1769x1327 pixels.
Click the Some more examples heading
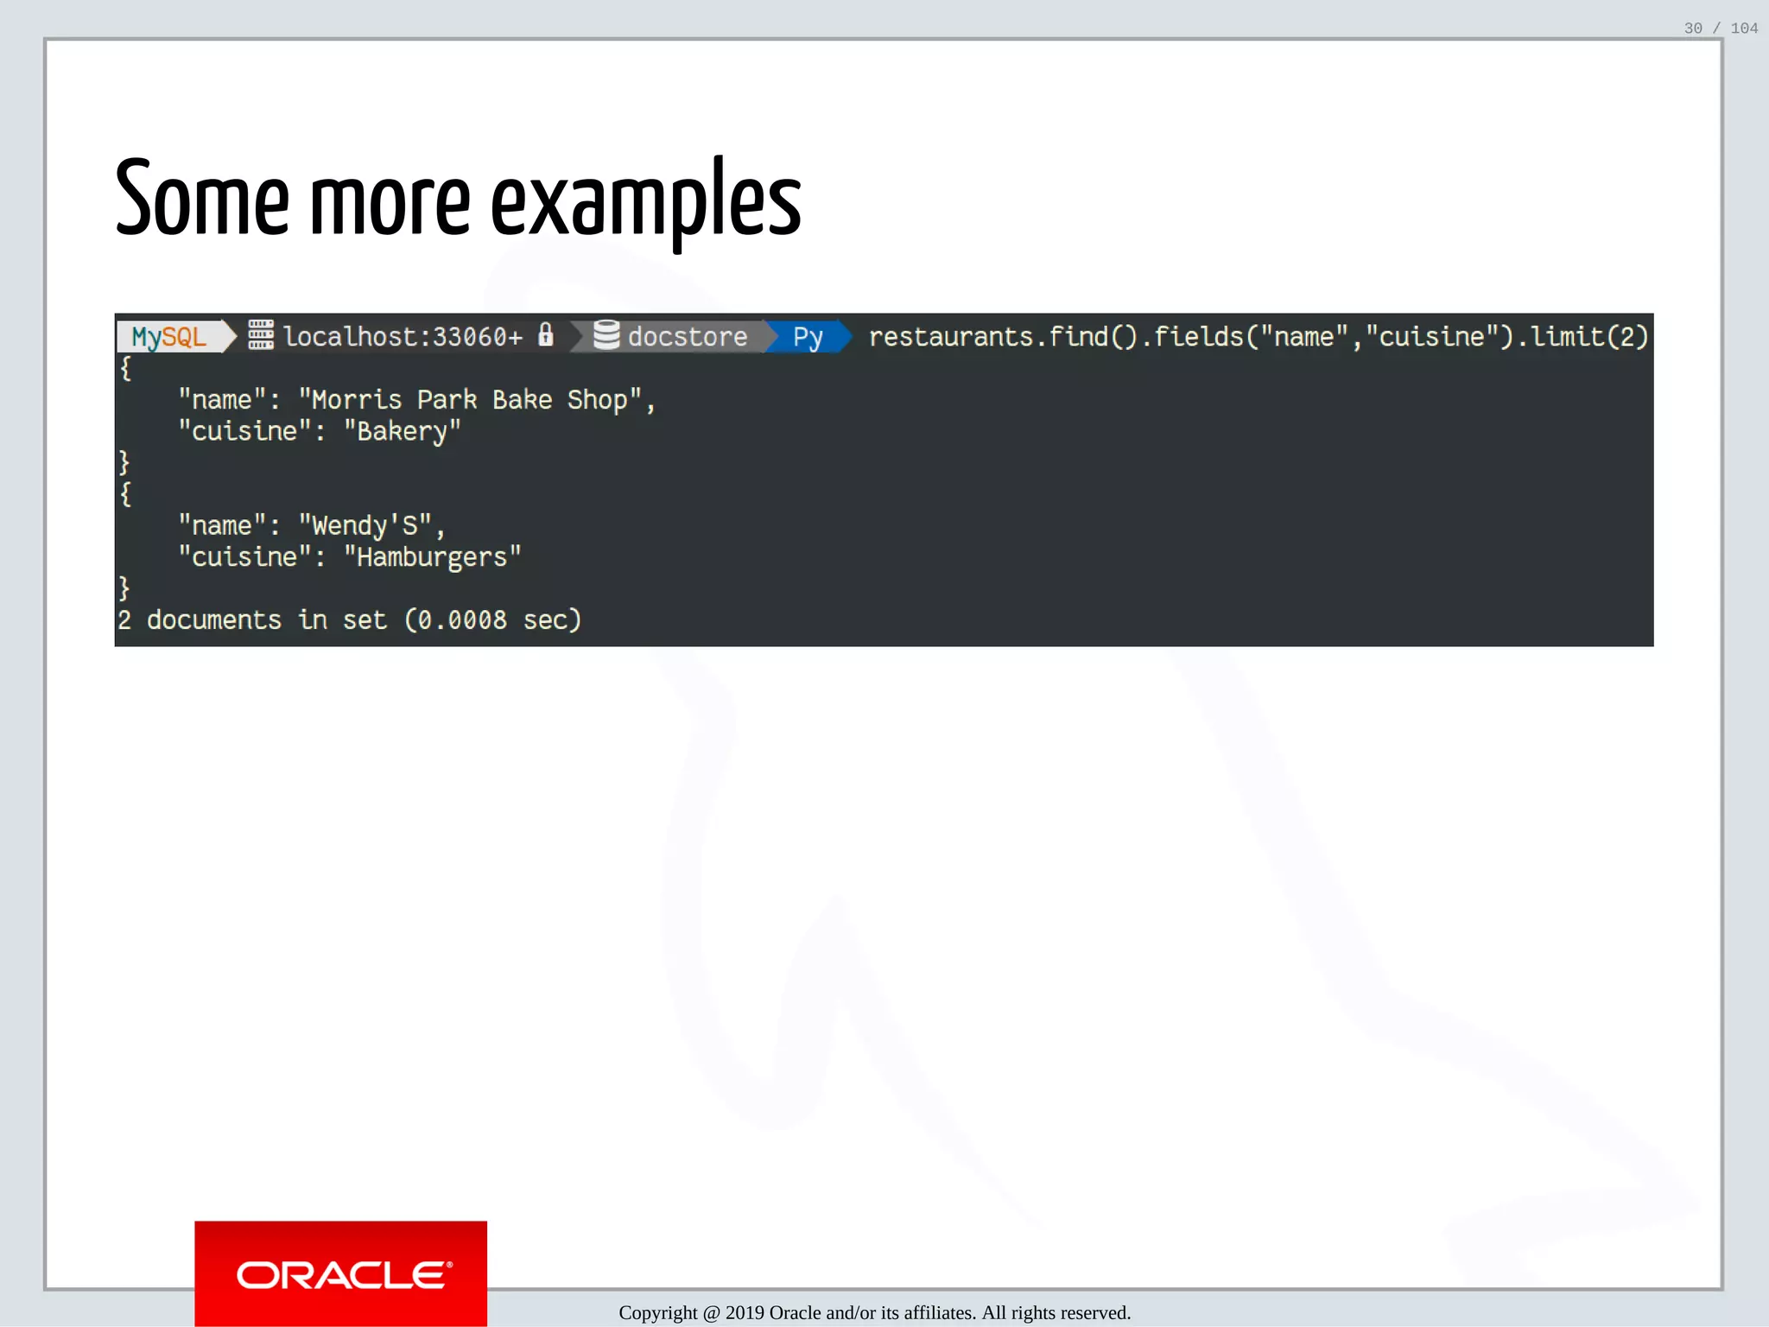pos(458,200)
